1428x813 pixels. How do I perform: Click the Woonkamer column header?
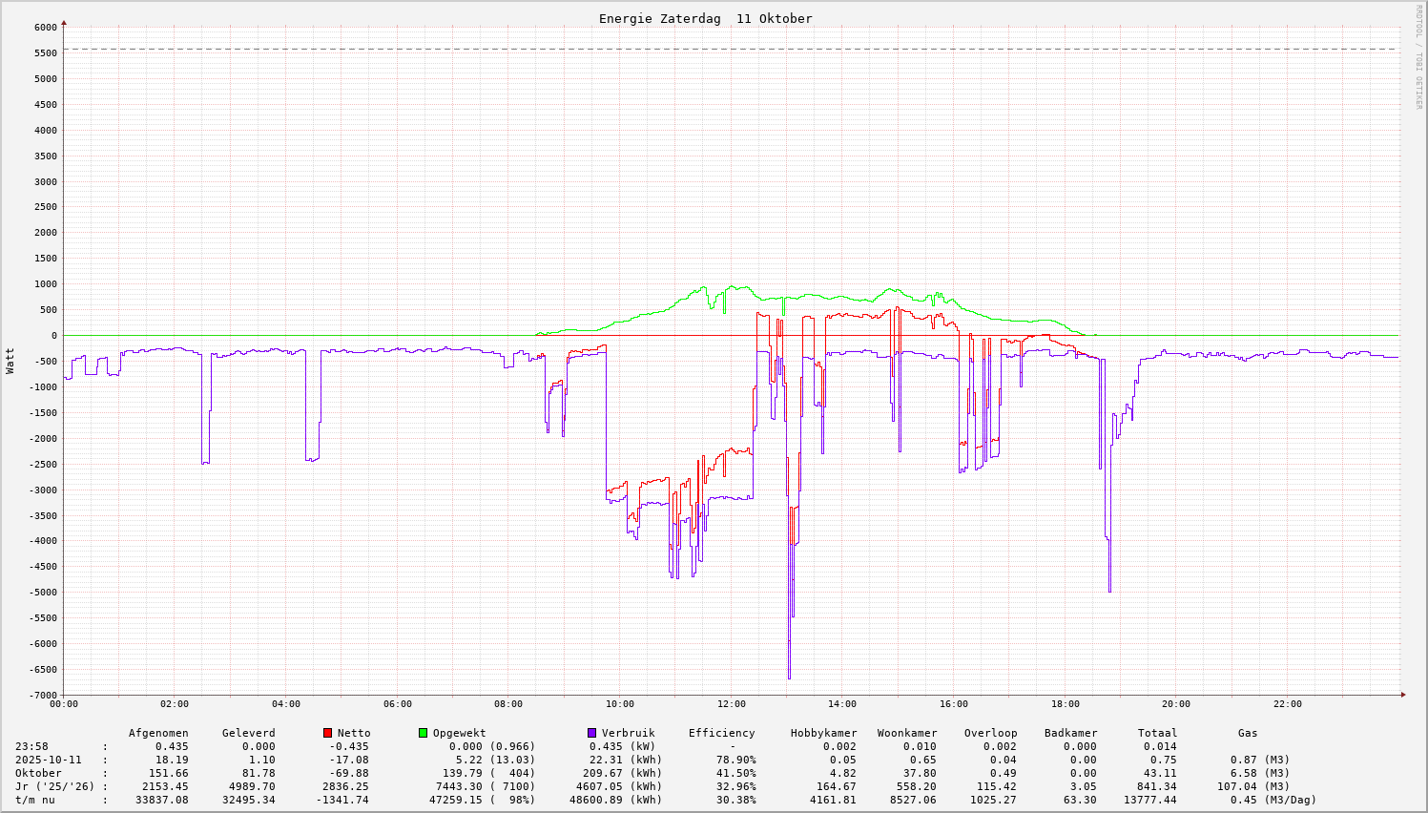point(907,733)
